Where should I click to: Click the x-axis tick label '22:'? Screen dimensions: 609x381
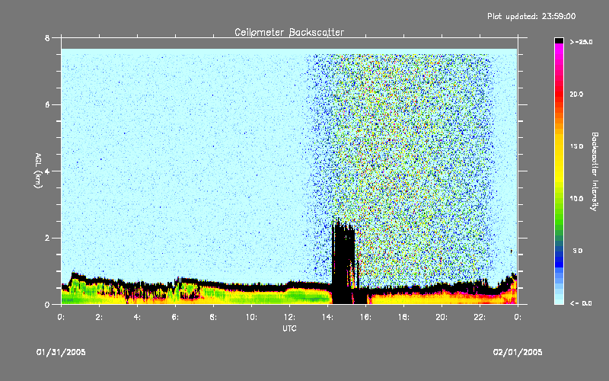click(x=480, y=317)
